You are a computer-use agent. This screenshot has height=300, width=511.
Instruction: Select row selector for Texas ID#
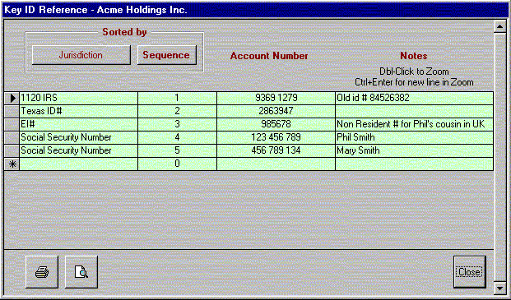point(12,111)
